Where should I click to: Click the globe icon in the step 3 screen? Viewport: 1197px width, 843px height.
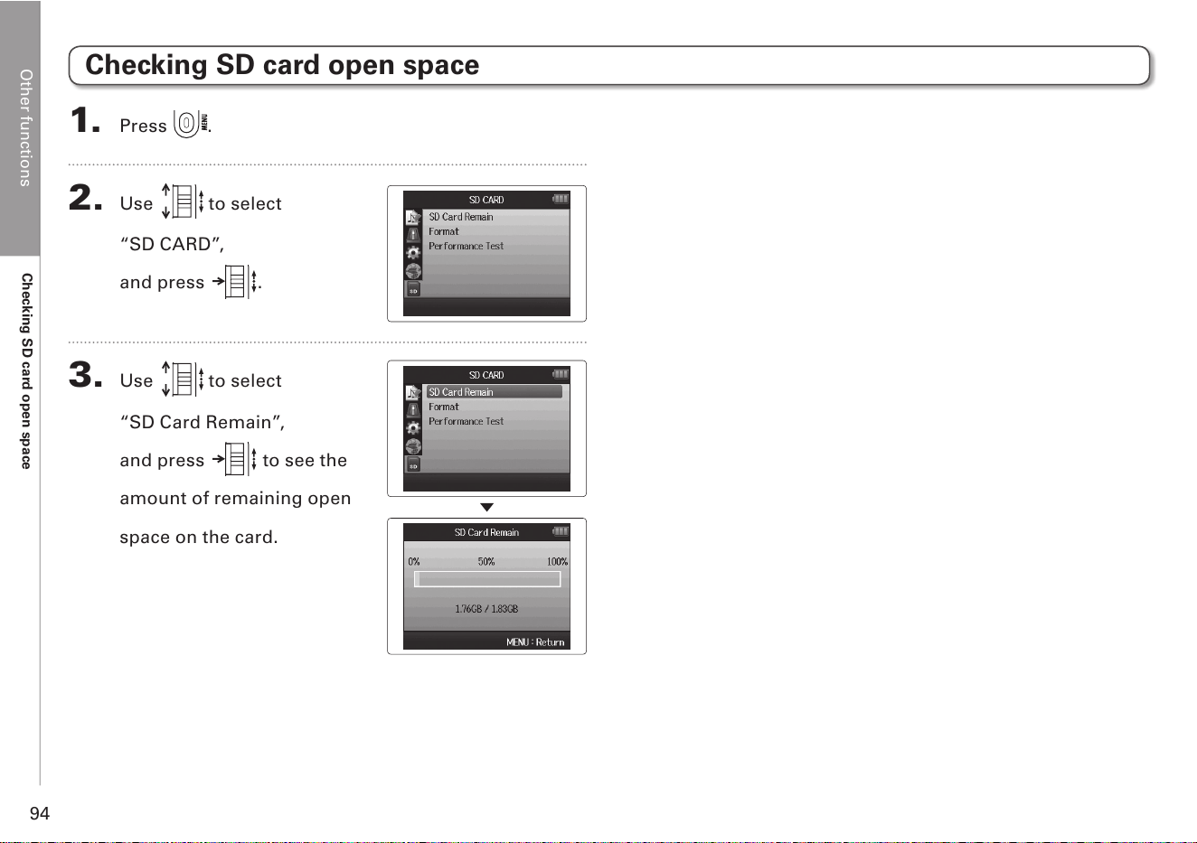click(413, 446)
